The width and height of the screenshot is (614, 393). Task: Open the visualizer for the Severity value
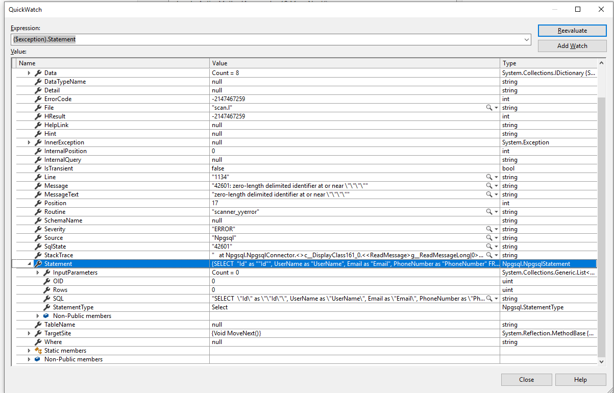coord(488,229)
